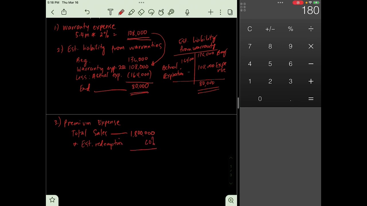Image resolution: width=367 pixels, height=206 pixels.
Task: Tap the 5:18 PM status clock
Action: (54, 3)
